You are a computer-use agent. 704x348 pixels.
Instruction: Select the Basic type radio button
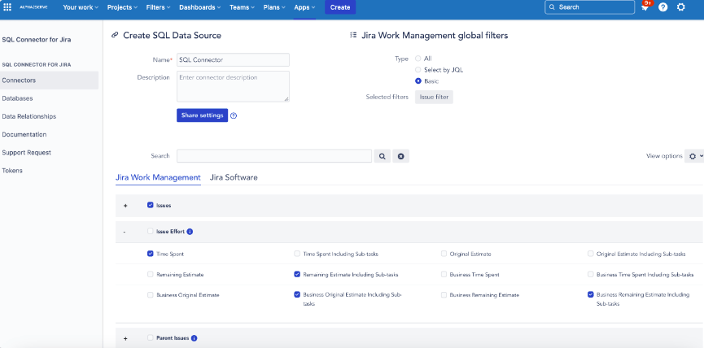tap(418, 81)
